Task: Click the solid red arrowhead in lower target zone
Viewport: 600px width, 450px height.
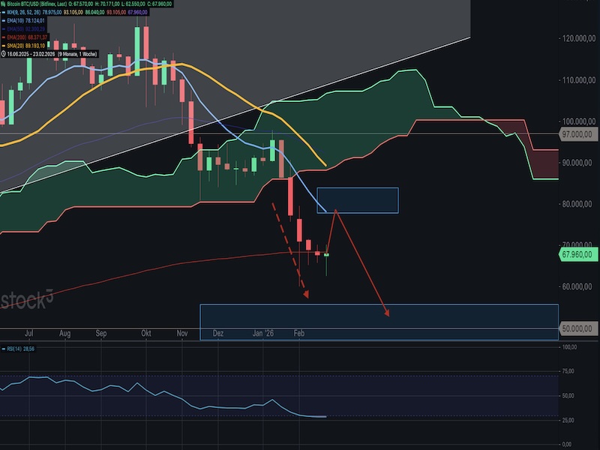Action: (x=386, y=313)
